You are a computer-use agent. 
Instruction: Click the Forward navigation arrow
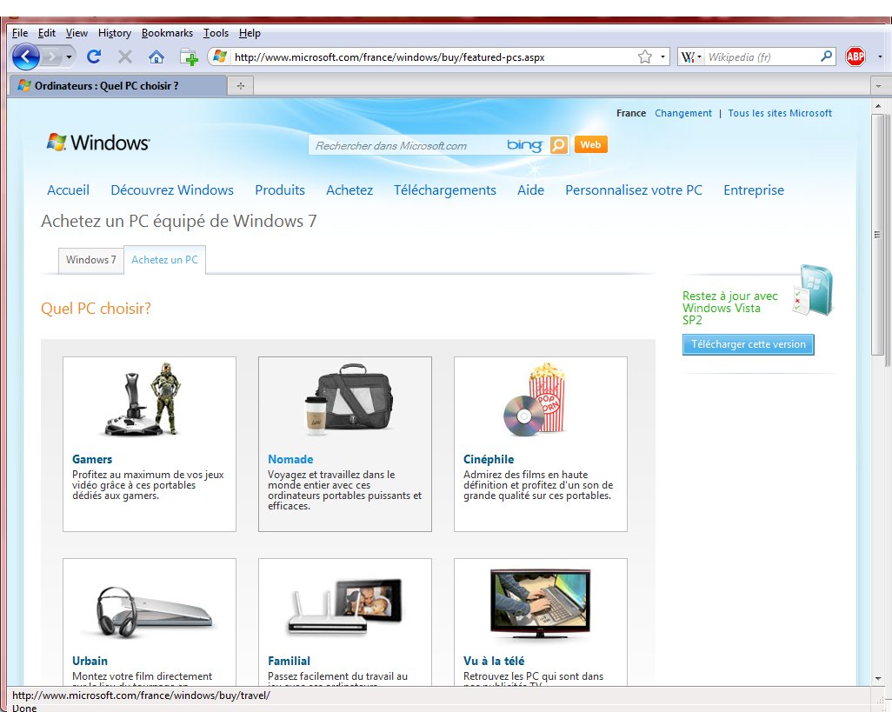coord(52,57)
